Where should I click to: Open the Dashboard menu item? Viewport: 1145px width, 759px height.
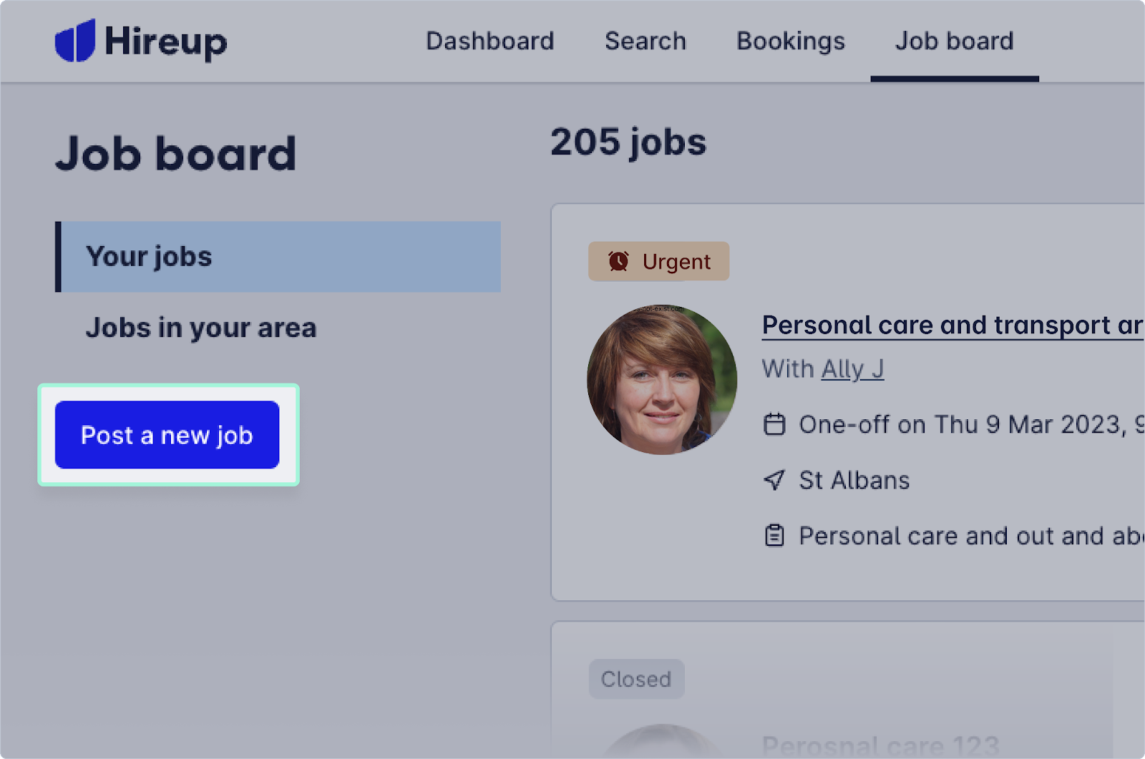click(489, 41)
